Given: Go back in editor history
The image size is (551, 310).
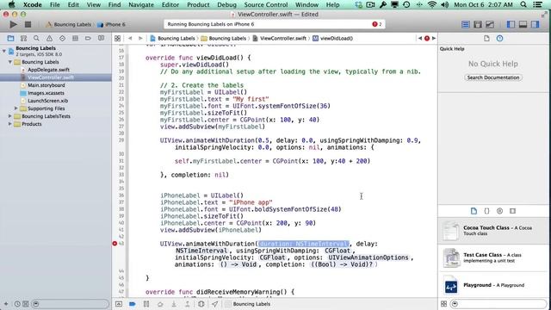Looking at the screenshot, I should coord(130,38).
